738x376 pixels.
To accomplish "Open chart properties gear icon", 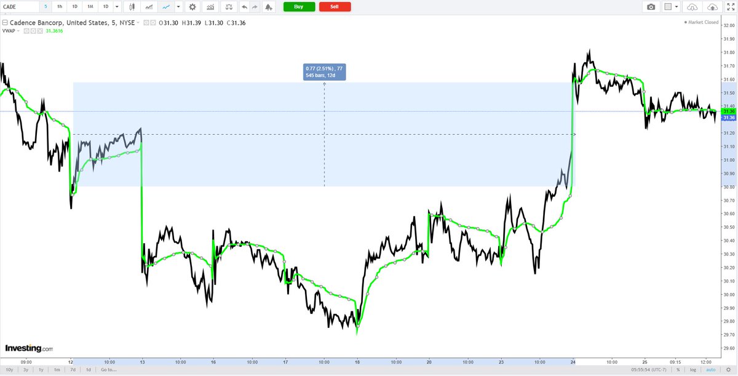I will tap(192, 7).
